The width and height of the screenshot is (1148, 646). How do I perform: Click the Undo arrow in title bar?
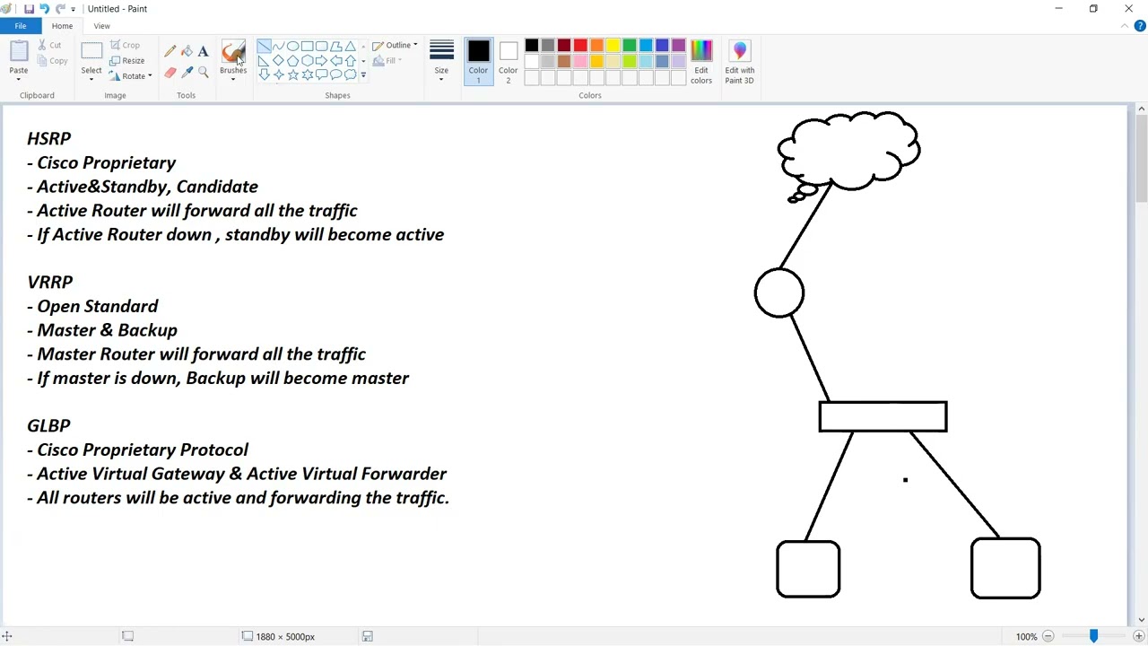pos(44,9)
